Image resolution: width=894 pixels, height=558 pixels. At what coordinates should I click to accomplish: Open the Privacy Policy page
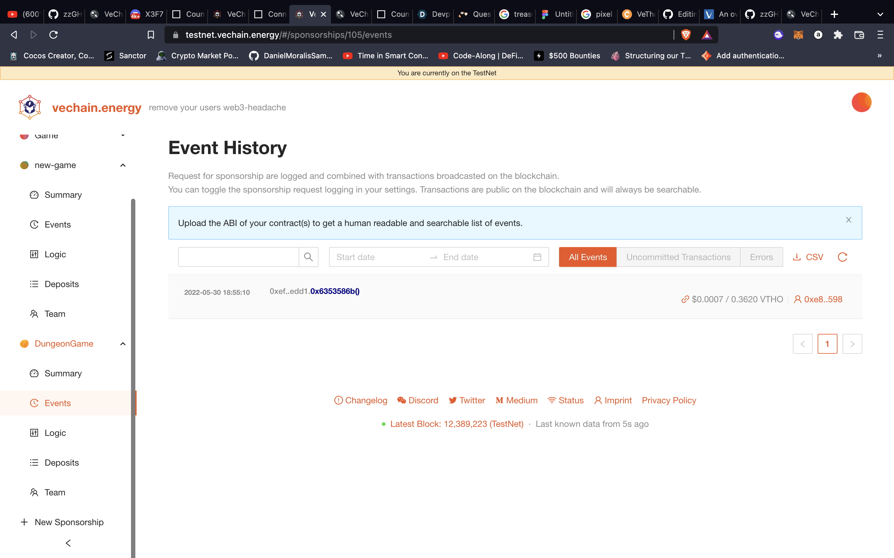click(x=669, y=400)
